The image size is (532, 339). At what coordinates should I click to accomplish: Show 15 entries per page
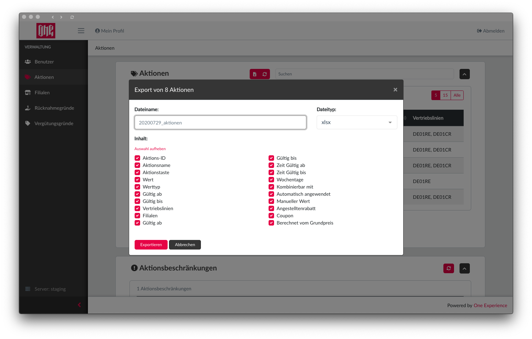point(445,95)
